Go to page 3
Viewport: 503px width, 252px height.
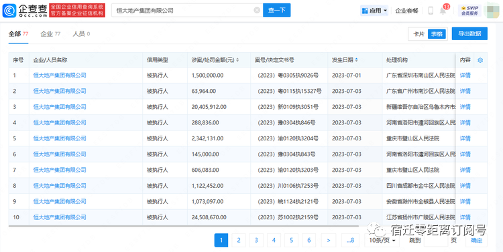pyautogui.click(x=256, y=240)
